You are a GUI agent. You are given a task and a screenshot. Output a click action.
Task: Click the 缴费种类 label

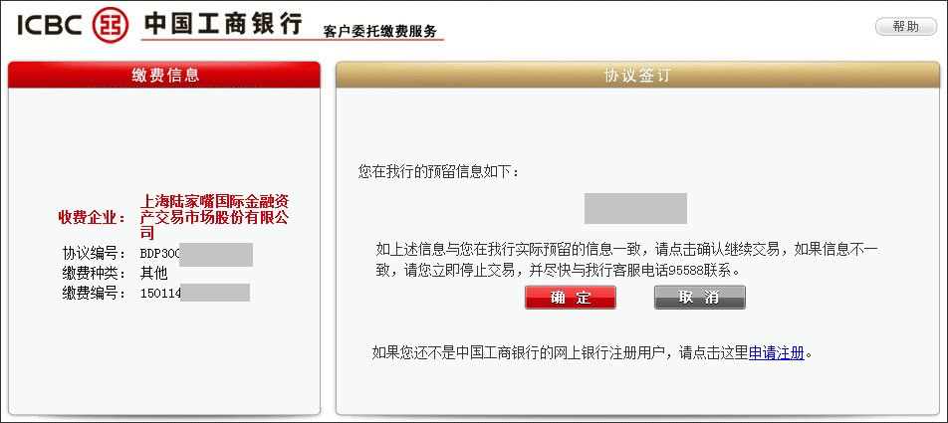93,273
